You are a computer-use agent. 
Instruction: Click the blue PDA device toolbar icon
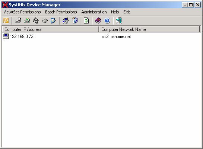54,20
